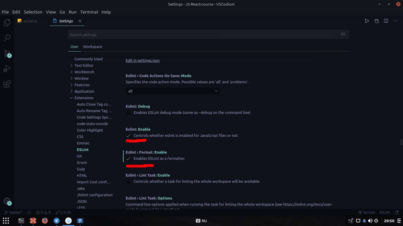Image resolution: width=403 pixels, height=226 pixels.
Task: Click the Run play icon in editor toolbar
Action: click(367, 21)
